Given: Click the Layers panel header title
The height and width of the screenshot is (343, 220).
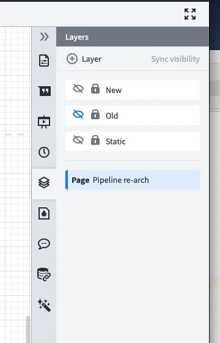Looking at the screenshot, I should click(x=77, y=37).
